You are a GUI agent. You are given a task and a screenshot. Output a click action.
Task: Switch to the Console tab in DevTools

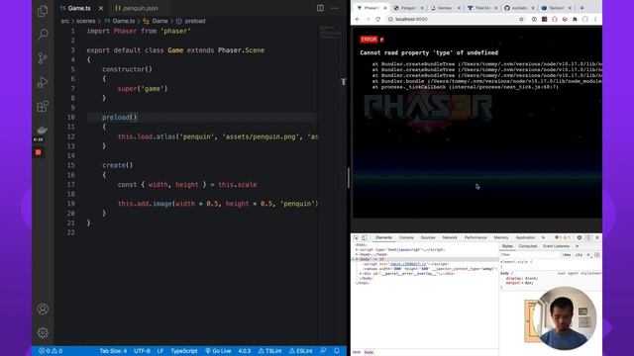tap(406, 237)
